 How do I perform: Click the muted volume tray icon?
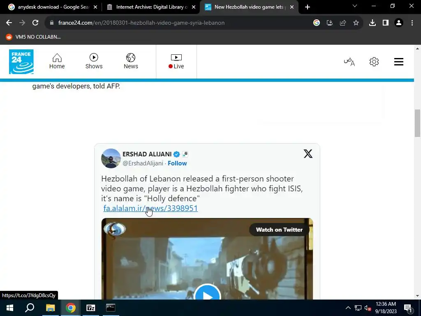[368, 308]
